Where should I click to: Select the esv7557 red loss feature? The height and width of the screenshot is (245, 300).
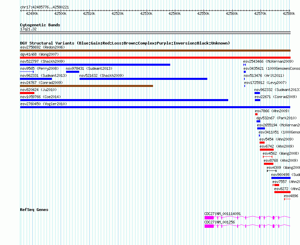pyautogui.click(x=276, y=185)
